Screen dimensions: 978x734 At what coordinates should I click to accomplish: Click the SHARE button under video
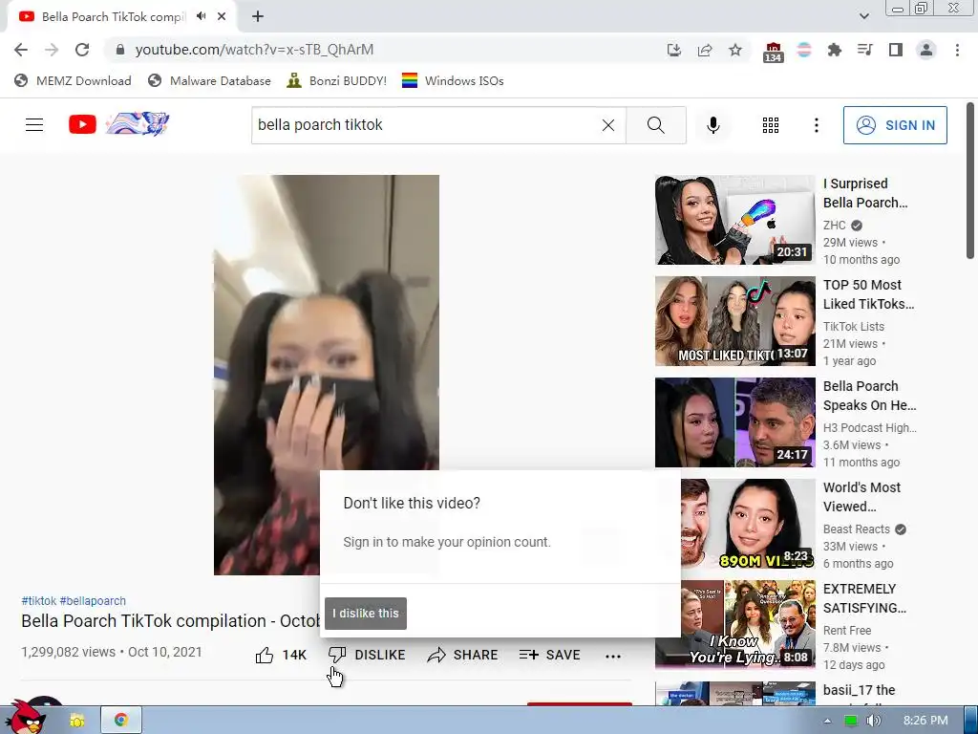tap(463, 655)
